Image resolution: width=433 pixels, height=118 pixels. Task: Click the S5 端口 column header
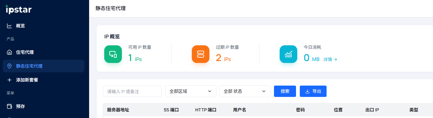click(x=171, y=110)
